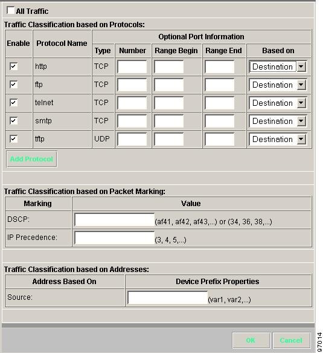
Task: Click the telnet port Number field
Action: [132, 103]
